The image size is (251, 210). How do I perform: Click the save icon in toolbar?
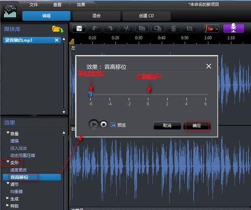(x=79, y=29)
